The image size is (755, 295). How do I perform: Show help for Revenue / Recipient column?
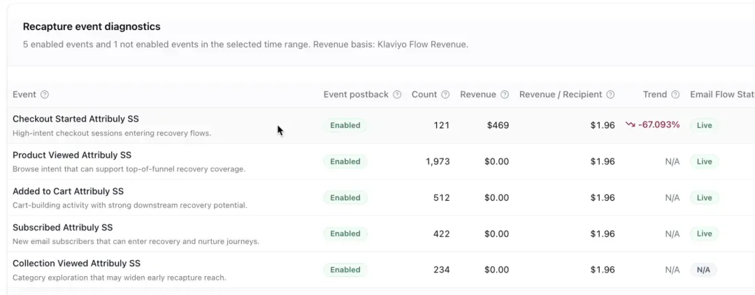click(610, 94)
